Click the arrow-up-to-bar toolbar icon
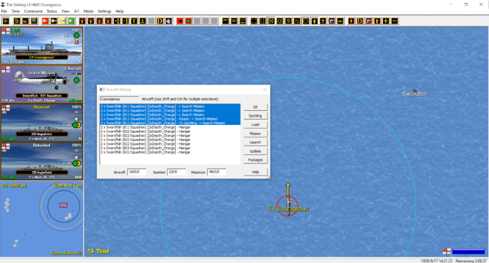The width and height of the screenshot is (489, 263). click(134, 21)
